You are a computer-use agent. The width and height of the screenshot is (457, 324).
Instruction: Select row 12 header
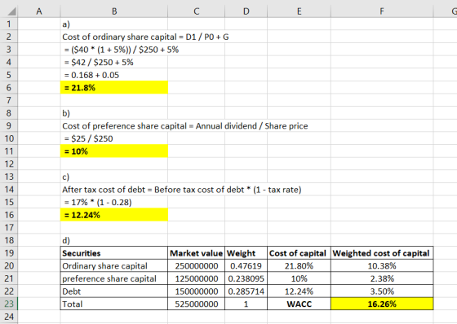[x=9, y=164]
